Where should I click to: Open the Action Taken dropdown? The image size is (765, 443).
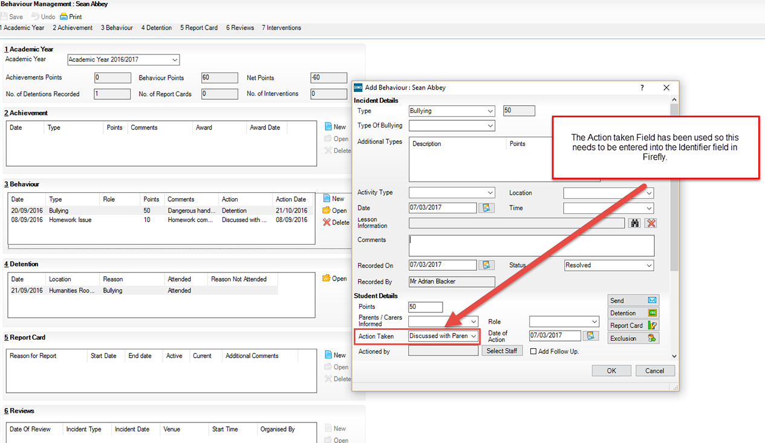[x=474, y=336]
